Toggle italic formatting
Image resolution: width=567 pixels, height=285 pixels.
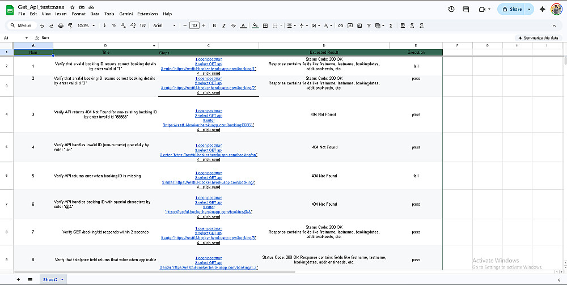tap(224, 25)
